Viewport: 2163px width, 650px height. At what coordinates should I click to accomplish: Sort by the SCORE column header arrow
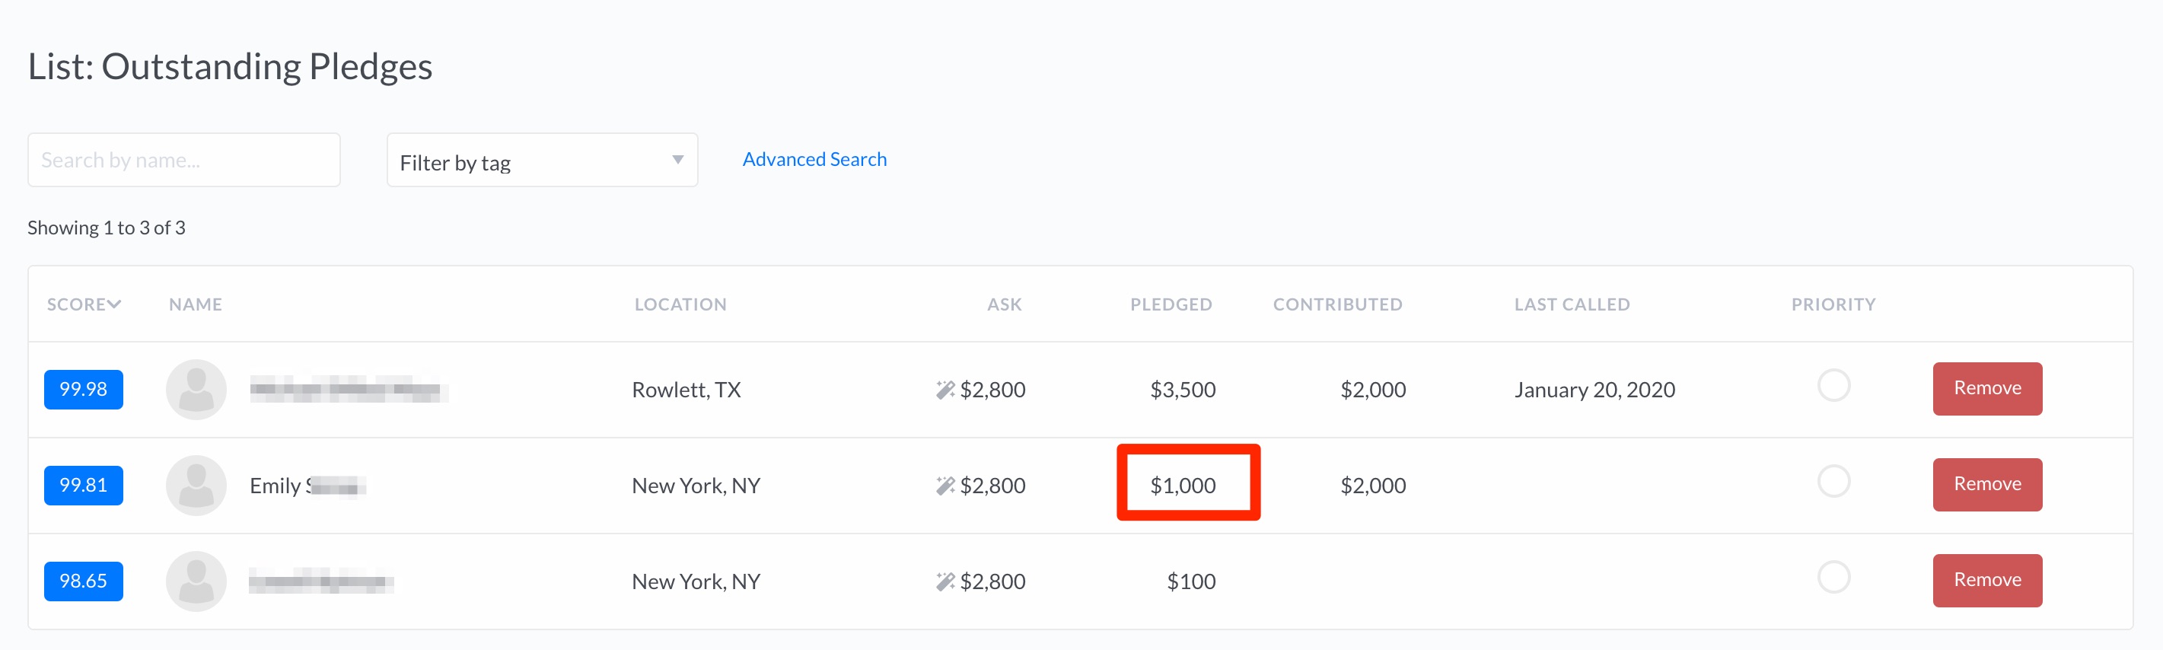pyautogui.click(x=114, y=304)
